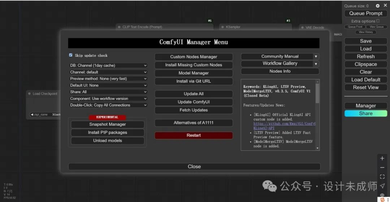Image resolution: width=390 pixels, height=202 pixels.
Task: Click Clear in the side menu
Action: pyautogui.click(x=365, y=72)
